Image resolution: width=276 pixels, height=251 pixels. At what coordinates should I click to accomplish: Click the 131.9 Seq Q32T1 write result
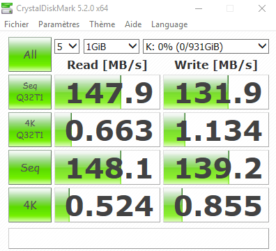[x=216, y=92]
